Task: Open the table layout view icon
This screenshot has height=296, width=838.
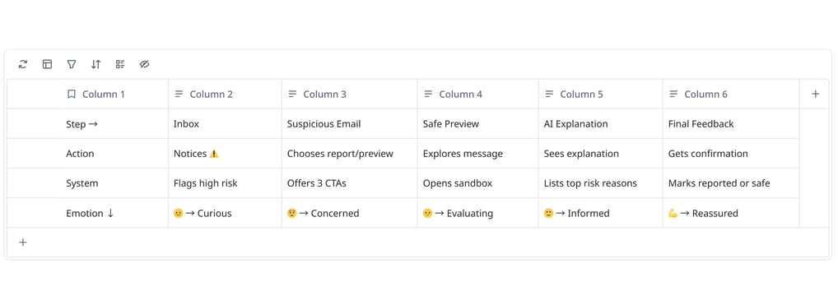Action: [x=47, y=64]
